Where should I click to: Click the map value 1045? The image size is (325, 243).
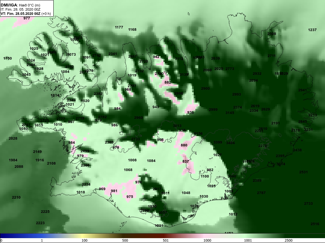(26, 75)
